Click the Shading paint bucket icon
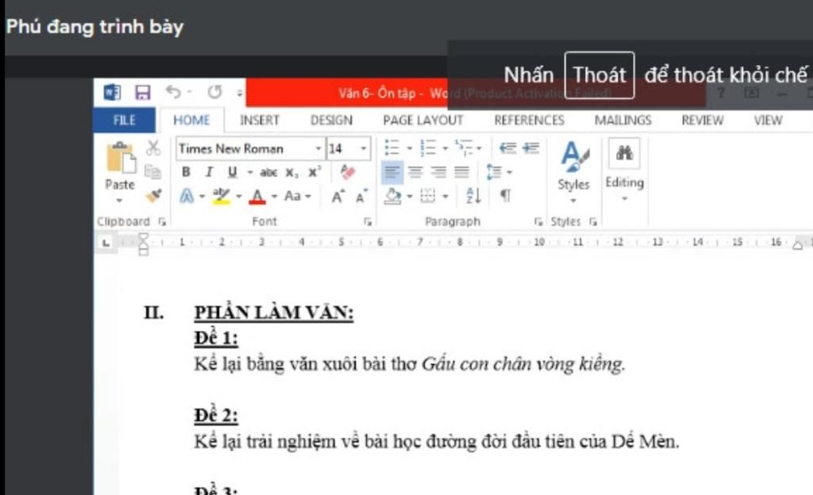This screenshot has width=813, height=495. pyautogui.click(x=393, y=196)
